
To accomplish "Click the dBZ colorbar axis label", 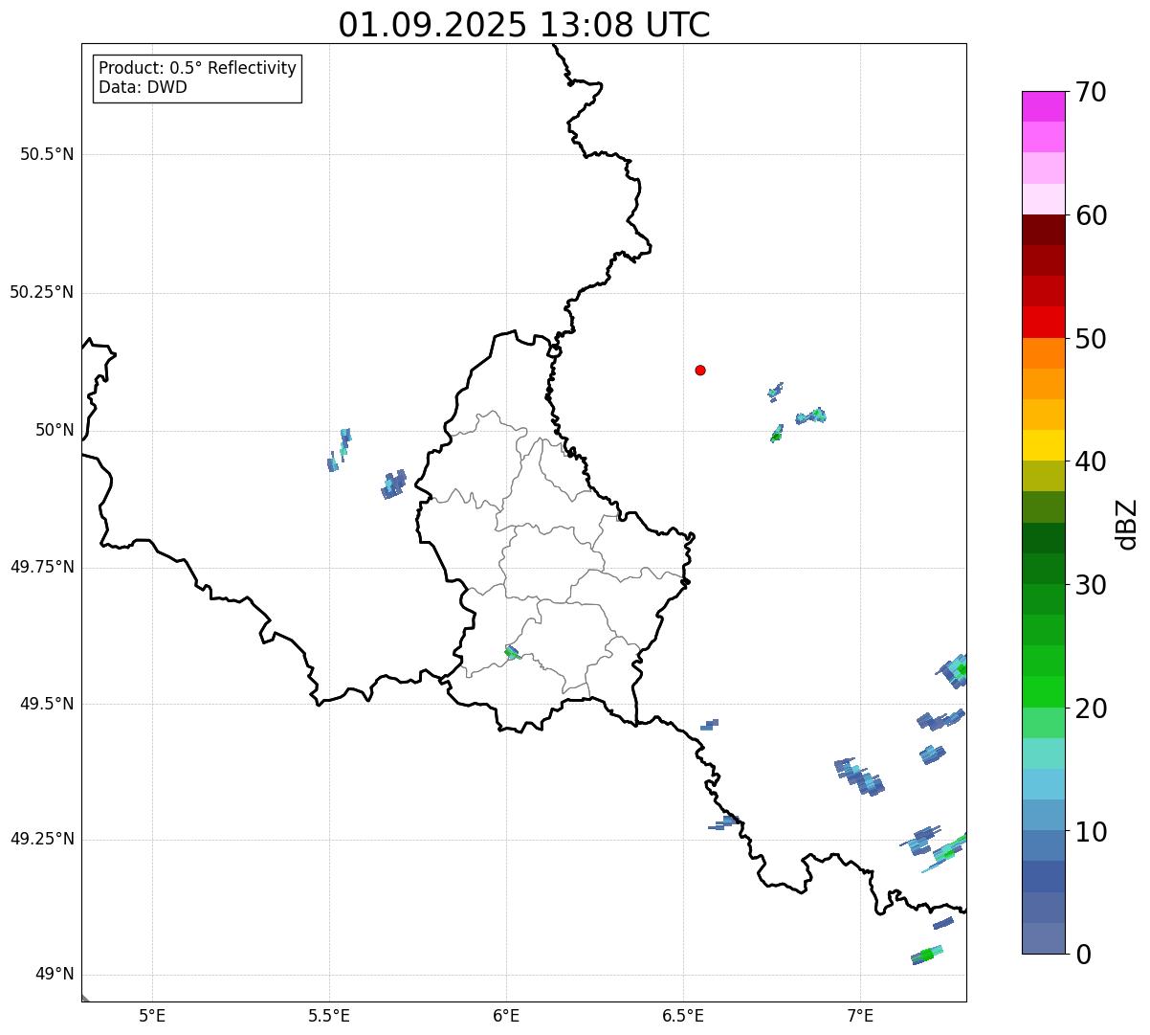I will click(x=1127, y=524).
